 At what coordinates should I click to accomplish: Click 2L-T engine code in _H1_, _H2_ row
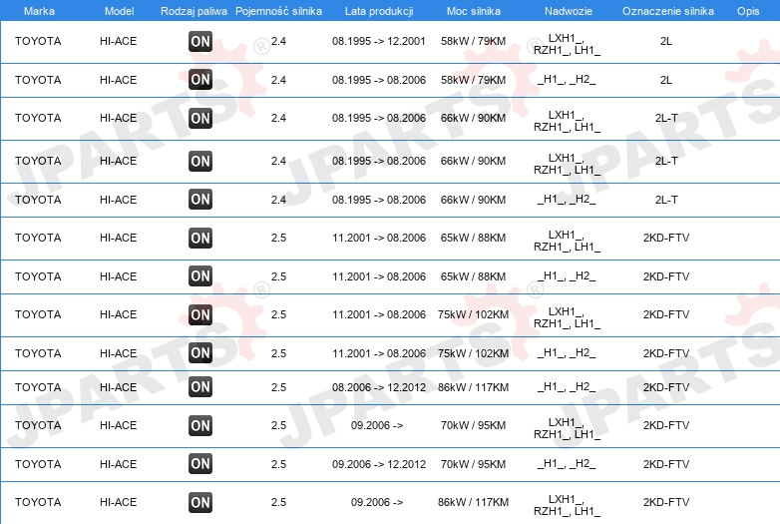point(666,200)
